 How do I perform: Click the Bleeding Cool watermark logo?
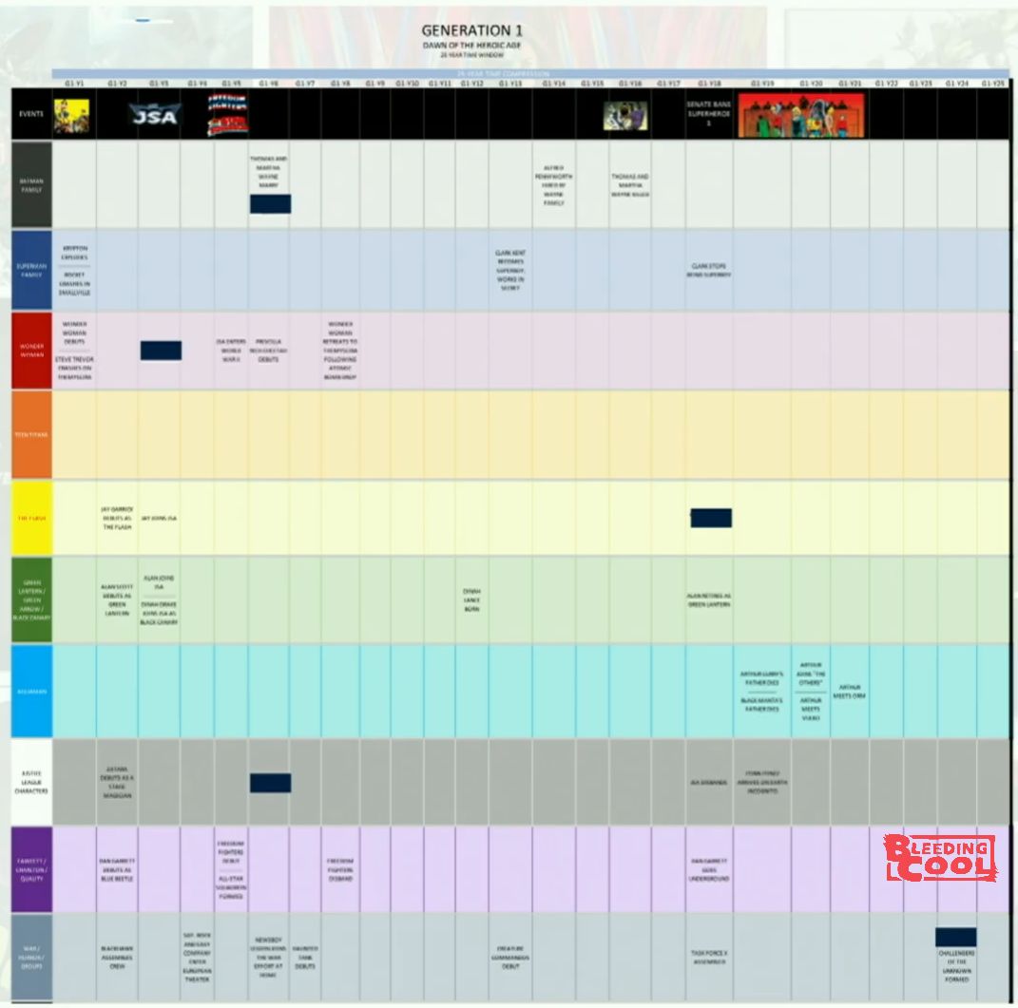click(939, 859)
